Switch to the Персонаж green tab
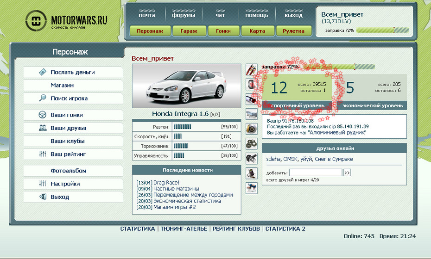The height and width of the screenshot is (259, 431). click(150, 31)
